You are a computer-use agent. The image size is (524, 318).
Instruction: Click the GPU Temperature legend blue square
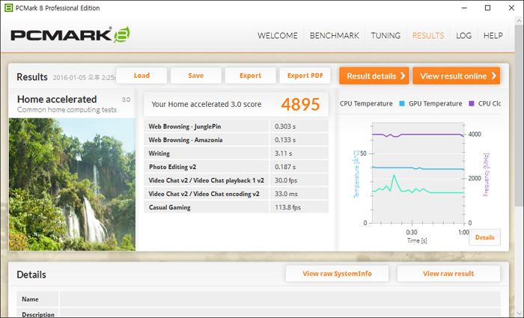click(x=403, y=104)
